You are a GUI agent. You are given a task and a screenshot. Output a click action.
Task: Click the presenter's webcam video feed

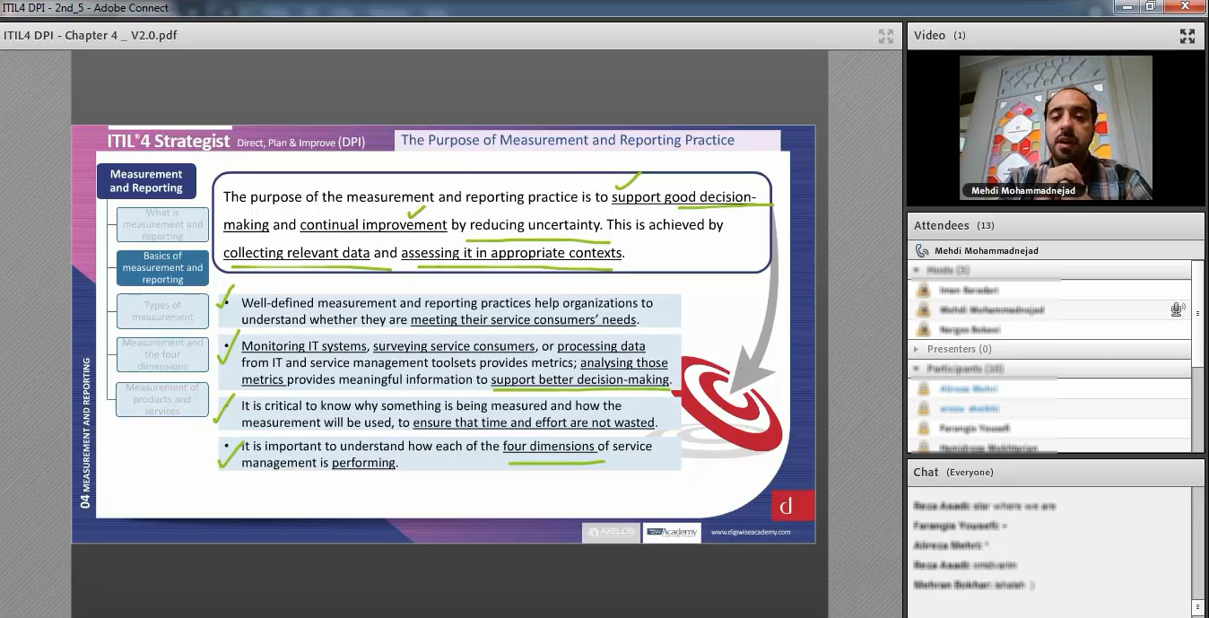[1056, 126]
